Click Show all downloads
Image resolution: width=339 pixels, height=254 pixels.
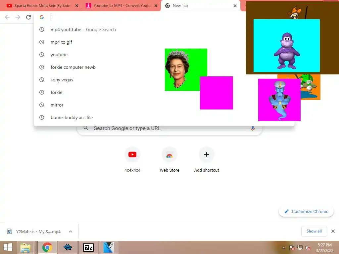pyautogui.click(x=314, y=231)
